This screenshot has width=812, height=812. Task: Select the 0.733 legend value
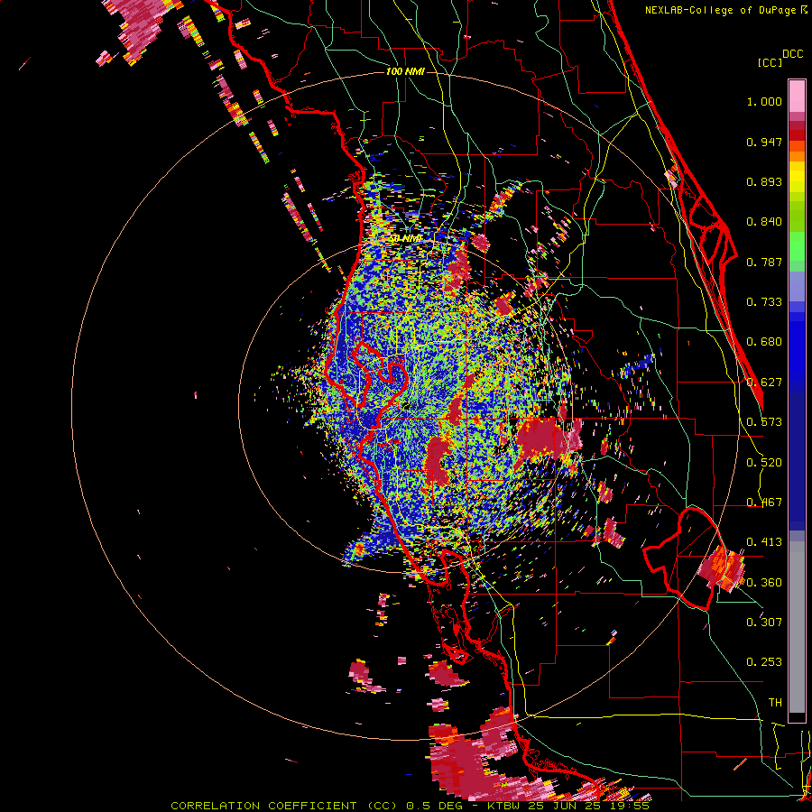[764, 302]
